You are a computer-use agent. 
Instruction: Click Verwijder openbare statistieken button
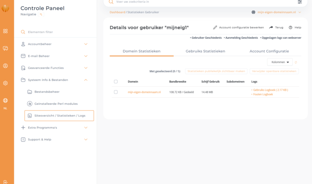(x=274, y=71)
